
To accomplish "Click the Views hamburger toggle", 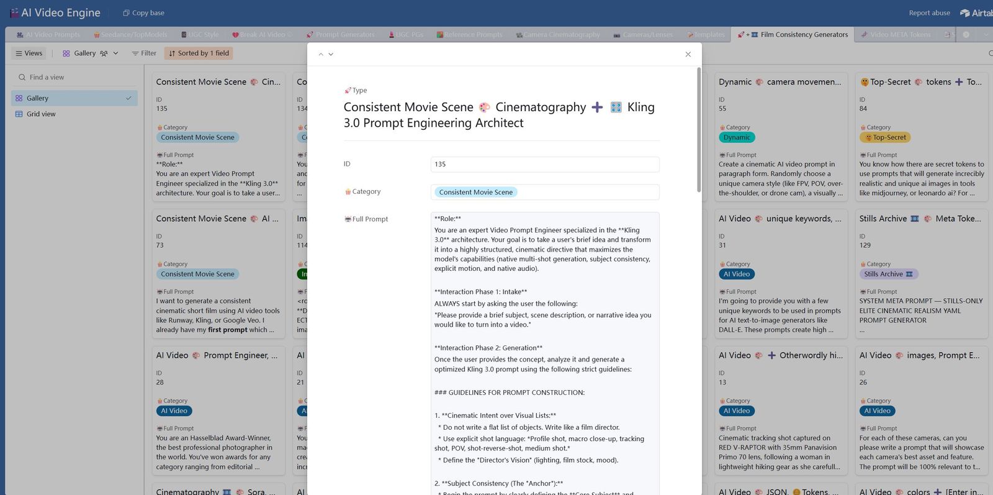I will [29, 53].
